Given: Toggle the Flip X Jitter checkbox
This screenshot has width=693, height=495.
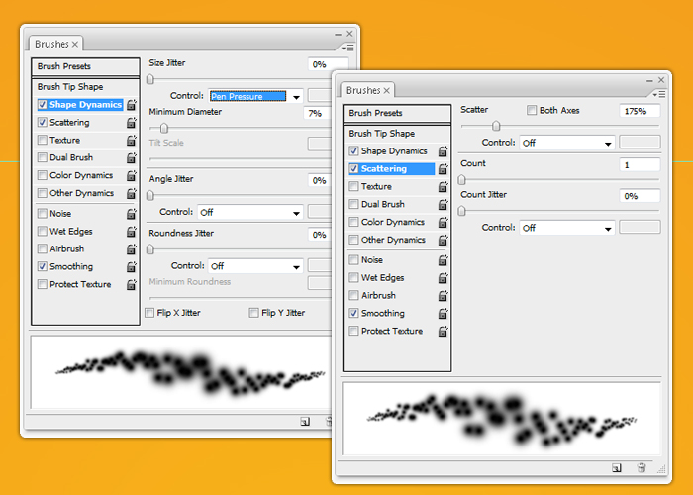Looking at the screenshot, I should [150, 313].
